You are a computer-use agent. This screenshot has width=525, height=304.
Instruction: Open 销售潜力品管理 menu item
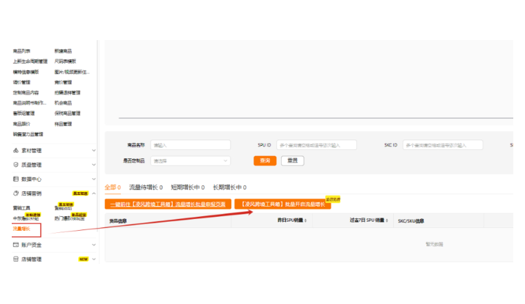click(x=28, y=134)
